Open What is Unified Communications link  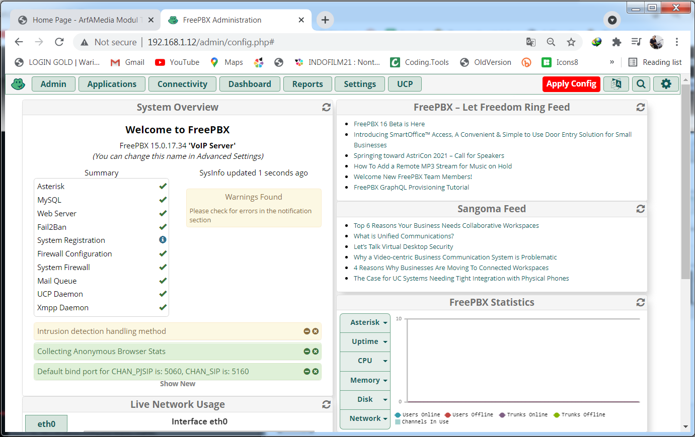[x=404, y=236]
